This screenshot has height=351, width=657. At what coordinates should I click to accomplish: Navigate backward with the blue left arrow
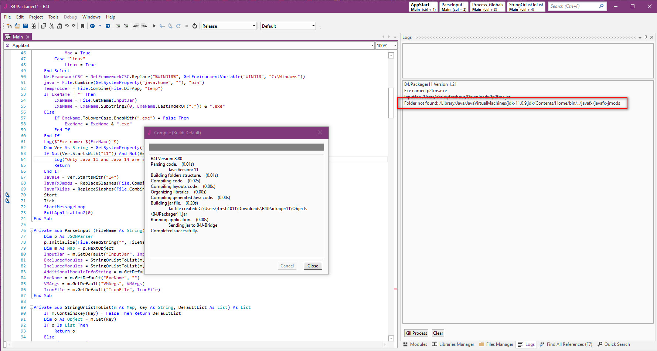[x=92, y=26]
